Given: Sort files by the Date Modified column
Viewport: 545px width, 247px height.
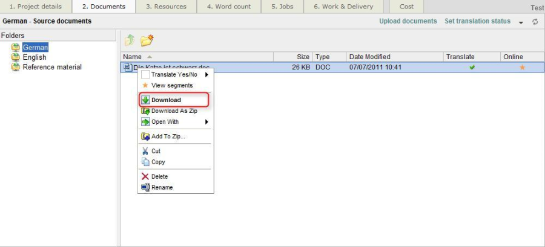Looking at the screenshot, I should coord(369,57).
